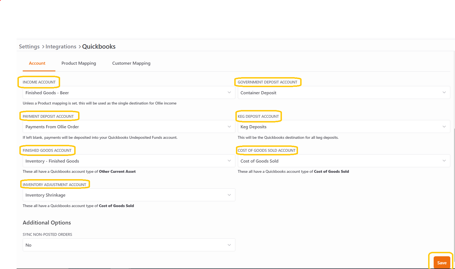455x269 pixels.
Task: Click the KEG DEPOSIT ACCOUNT label
Action: click(258, 116)
